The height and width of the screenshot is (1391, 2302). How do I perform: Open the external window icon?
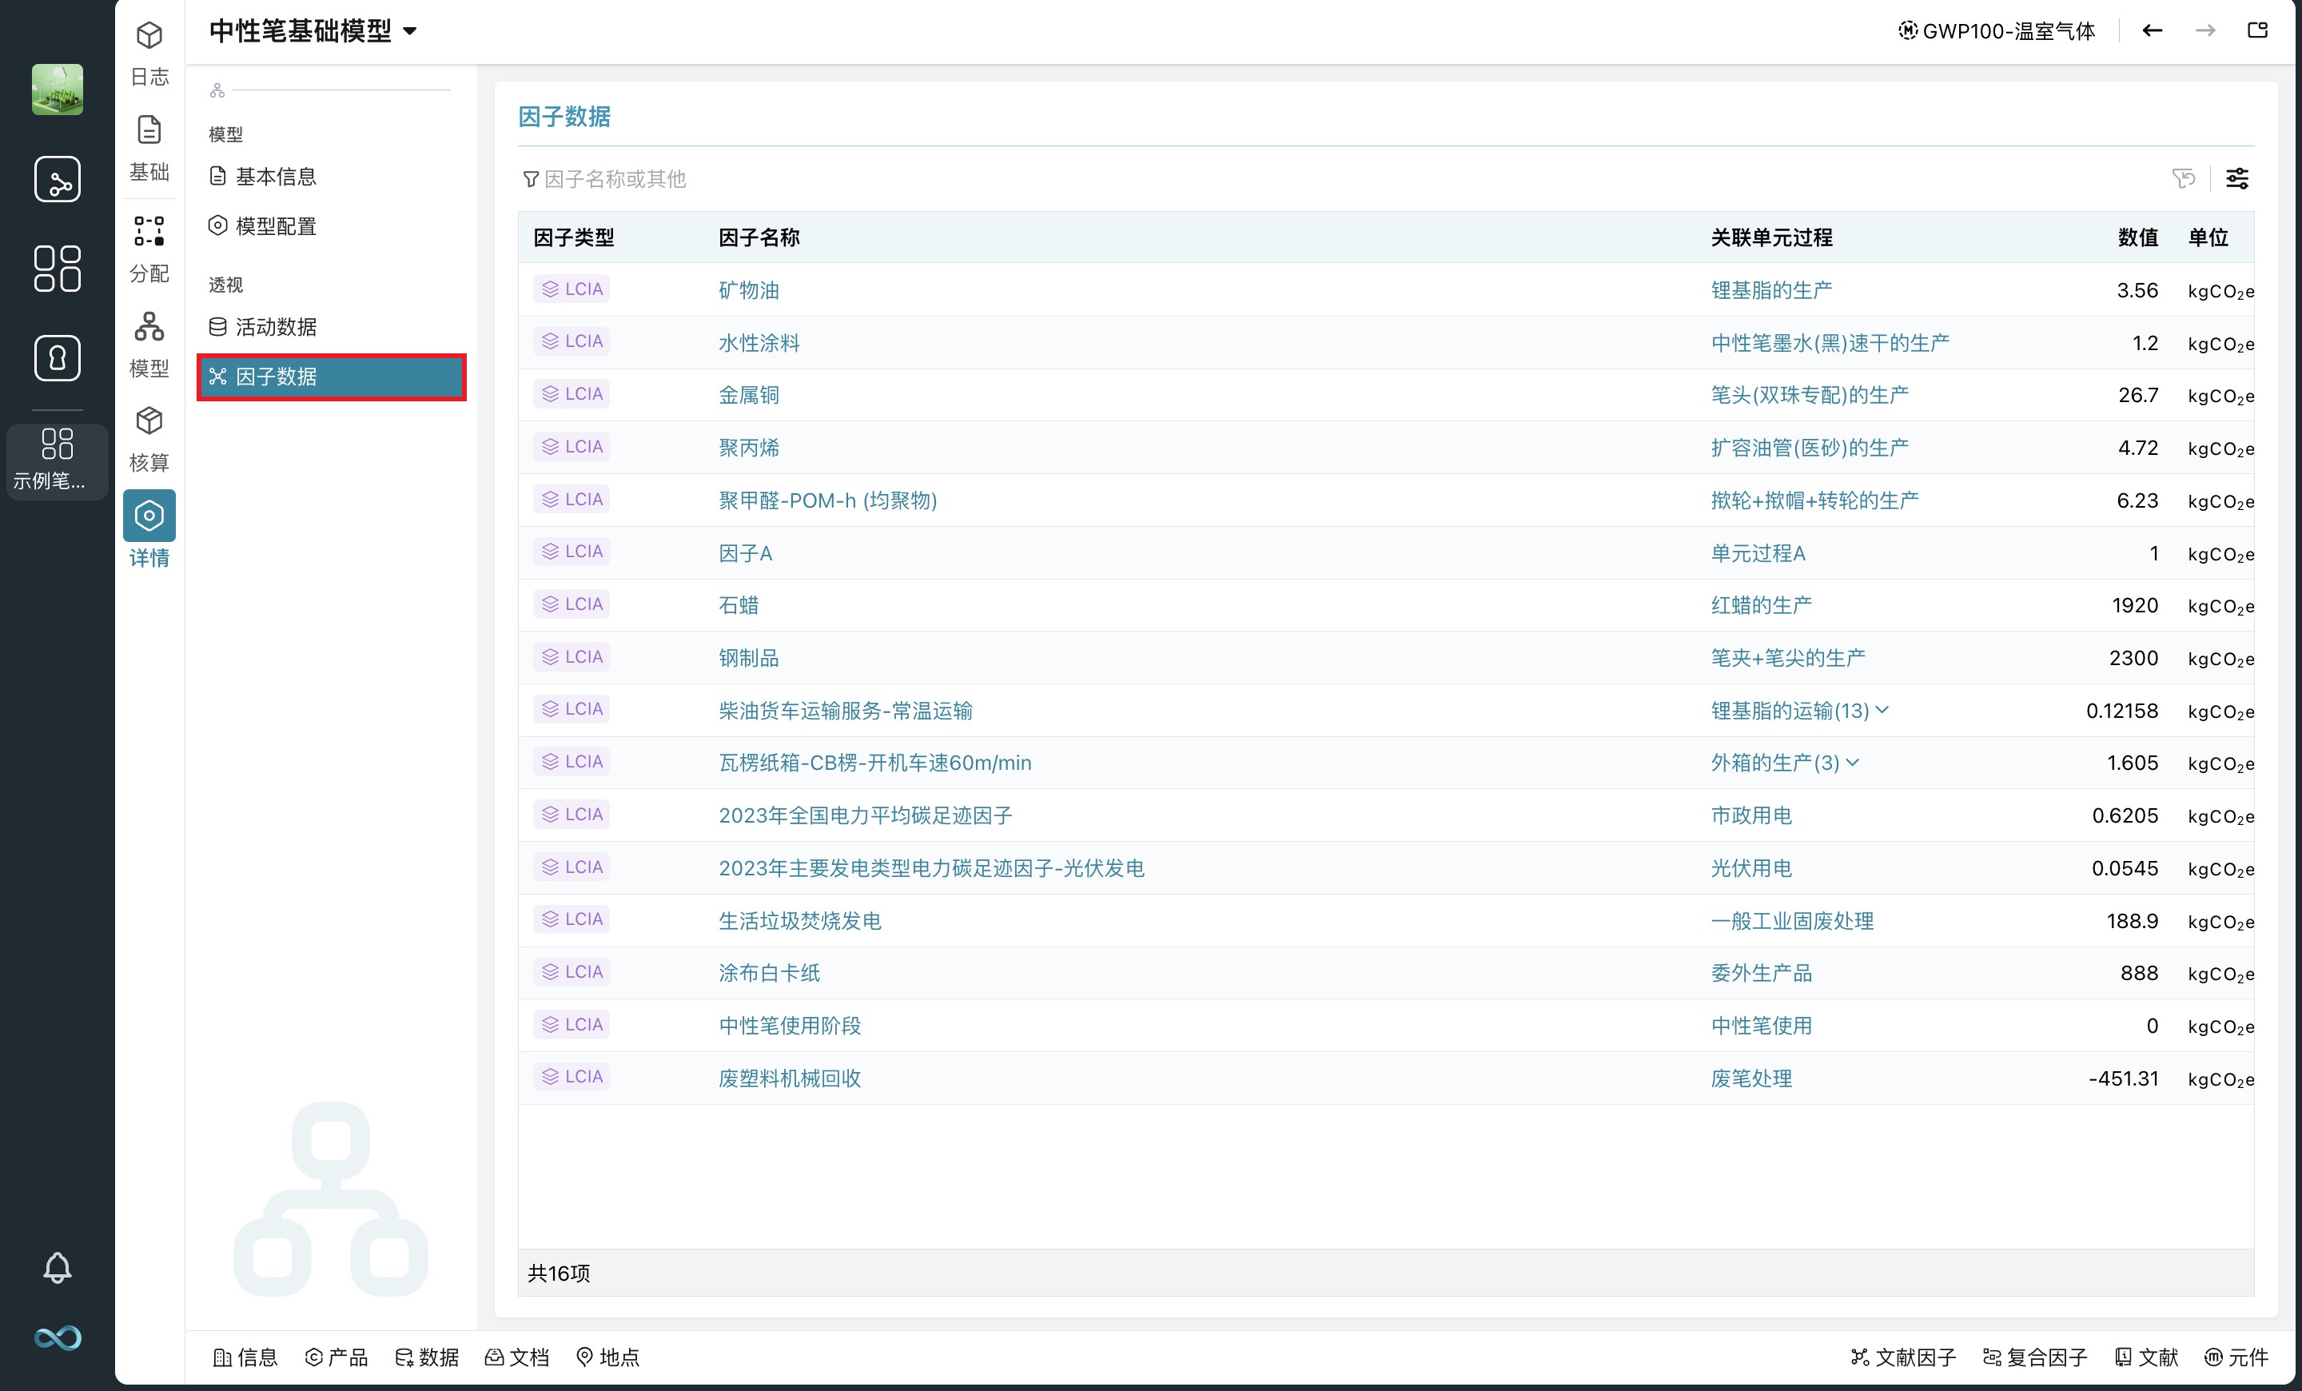(2257, 31)
